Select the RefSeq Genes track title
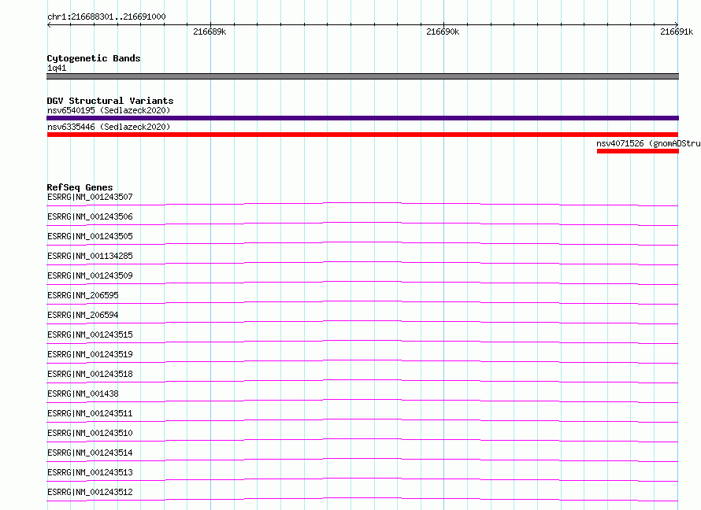Viewport: 701px width, 510px height. [80, 187]
